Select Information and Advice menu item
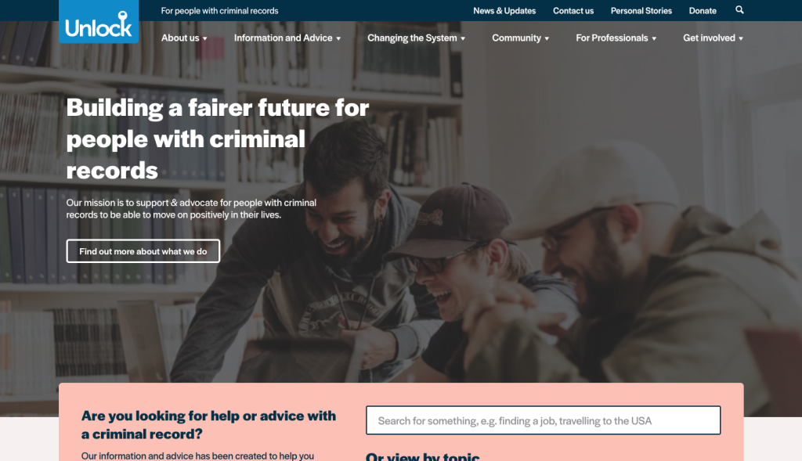 click(284, 38)
